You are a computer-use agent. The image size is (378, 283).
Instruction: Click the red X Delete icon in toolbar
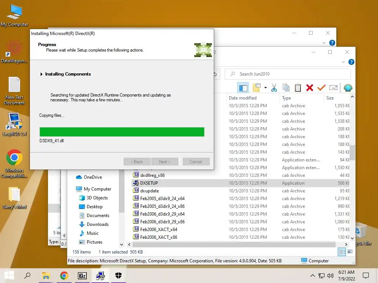pos(310,88)
